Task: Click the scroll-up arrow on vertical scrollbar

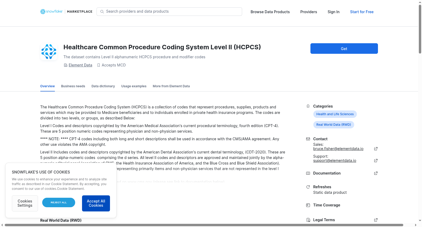Action: (420, 2)
